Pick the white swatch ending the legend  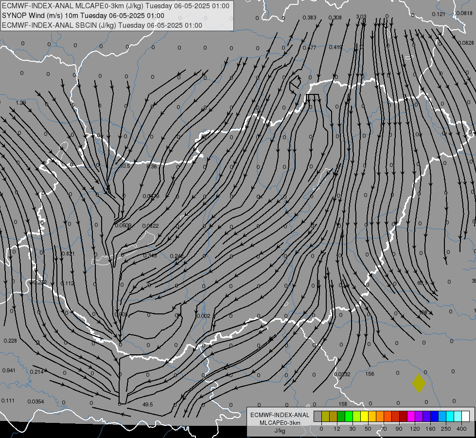(x=465, y=416)
